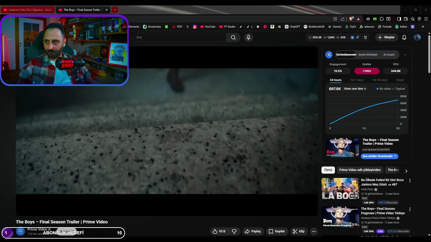Open the browser hamburger main menu
The width and height of the screenshot is (431, 242).
pos(426,19)
